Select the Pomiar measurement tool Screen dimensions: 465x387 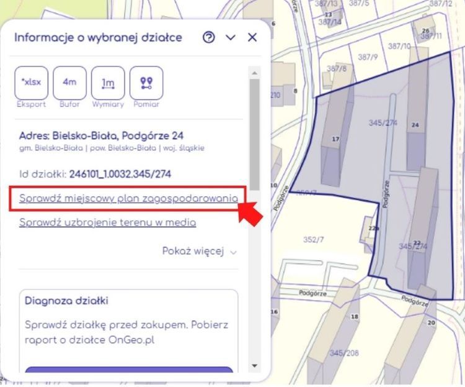[147, 83]
